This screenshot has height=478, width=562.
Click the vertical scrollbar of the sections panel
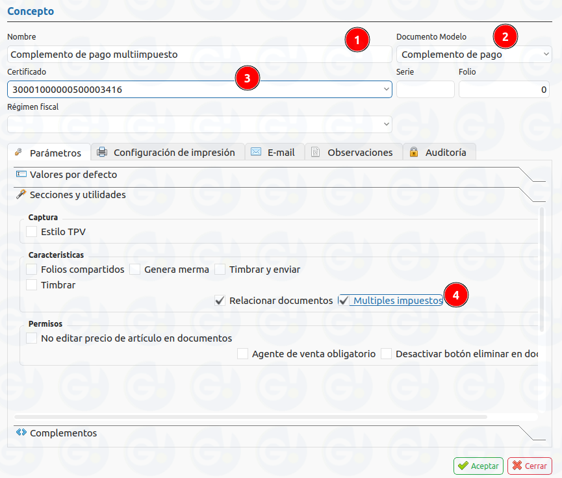click(542, 270)
